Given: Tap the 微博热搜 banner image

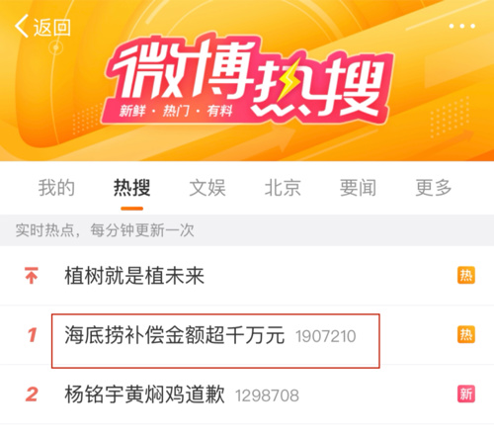Looking at the screenshot, I should pos(247,81).
